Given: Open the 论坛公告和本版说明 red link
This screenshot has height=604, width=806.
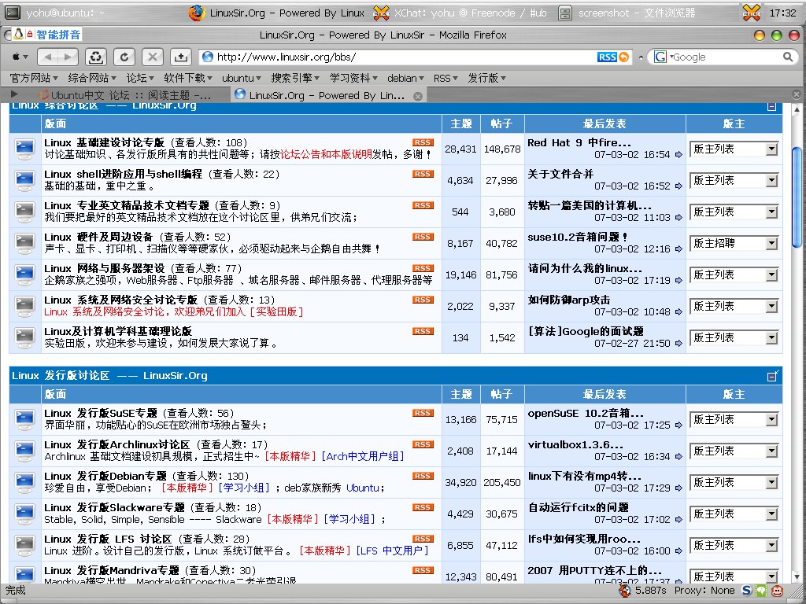Looking at the screenshot, I should pos(326,154).
